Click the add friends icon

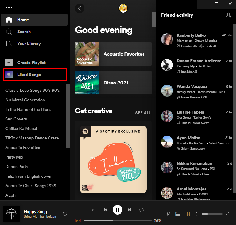[x=229, y=15]
